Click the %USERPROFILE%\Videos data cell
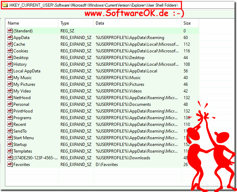This screenshot has height=192, width=237. (x=118, y=91)
